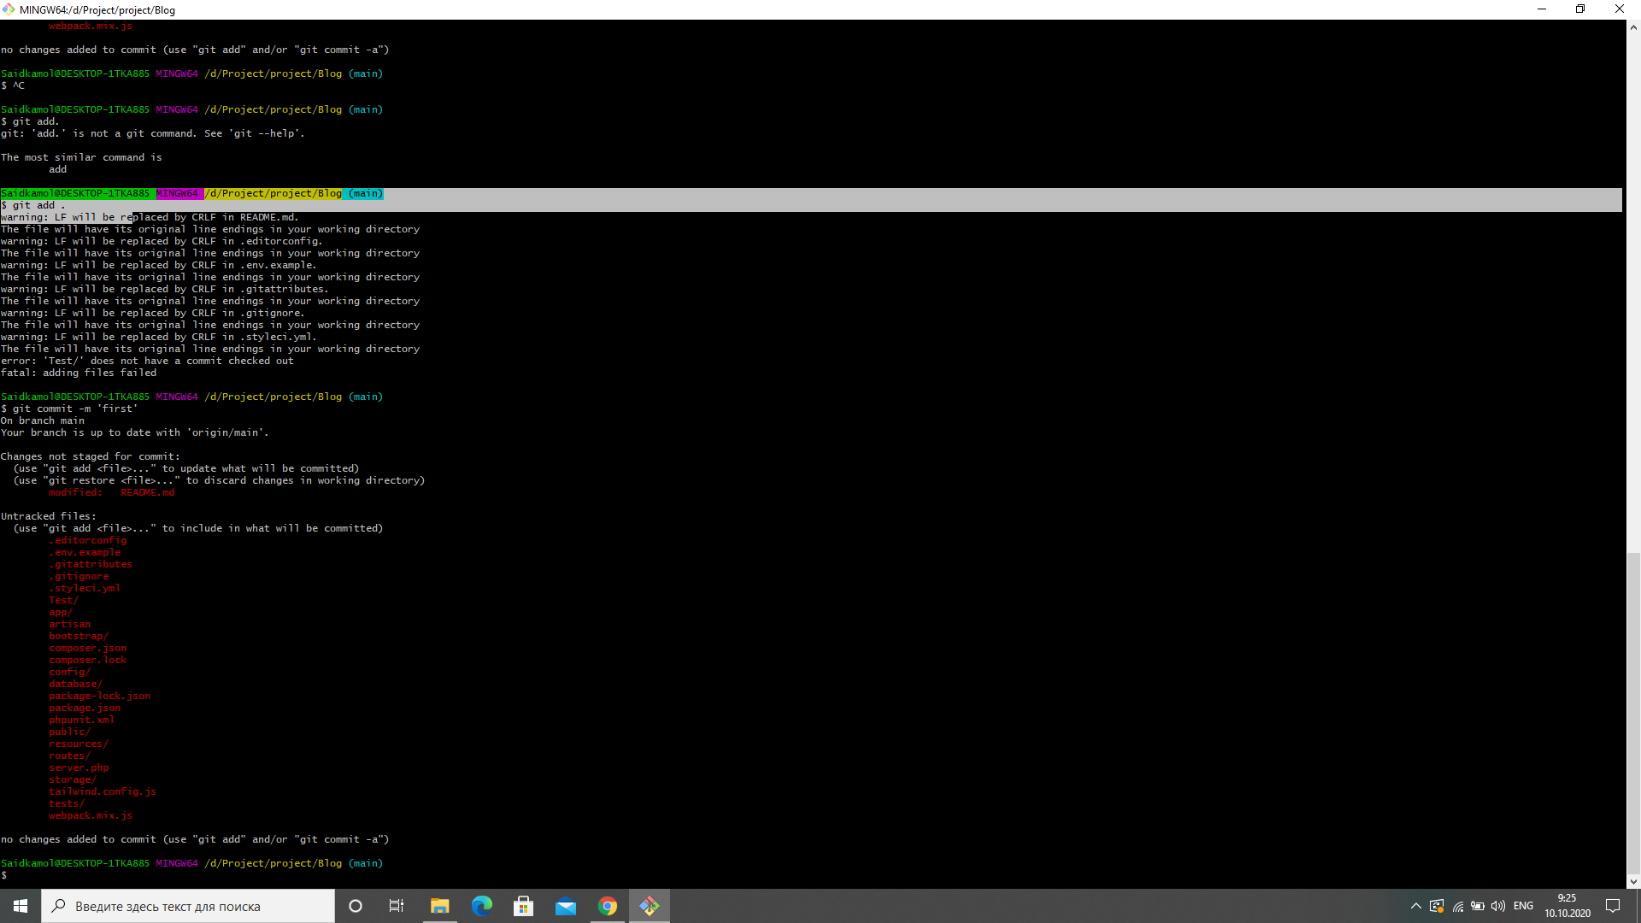Open the Action Center notifications icon
This screenshot has height=923, width=1641.
[1613, 906]
